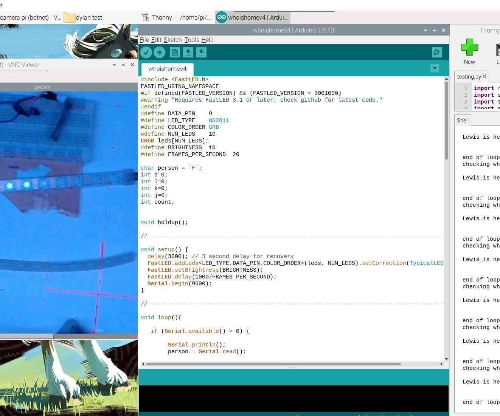Image resolution: width=500 pixels, height=416 pixels.
Task: Open the Sketch menu
Action: (x=173, y=40)
